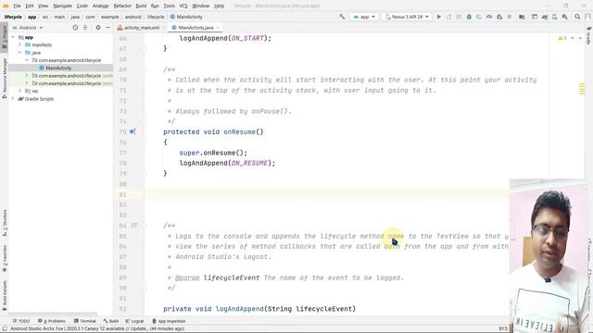The height and width of the screenshot is (333, 593).
Task: Click the editor vertical scrollbar marker
Action: tap(582, 90)
